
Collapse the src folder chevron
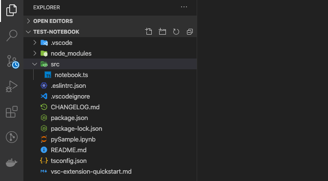coord(35,64)
